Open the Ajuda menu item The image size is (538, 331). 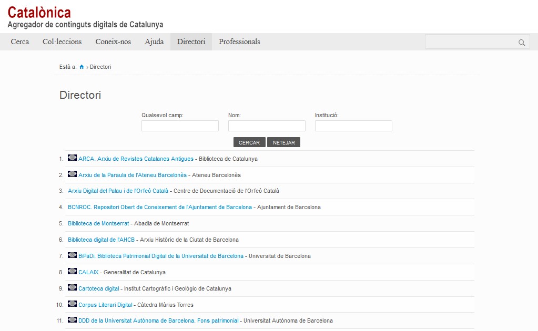pos(154,42)
